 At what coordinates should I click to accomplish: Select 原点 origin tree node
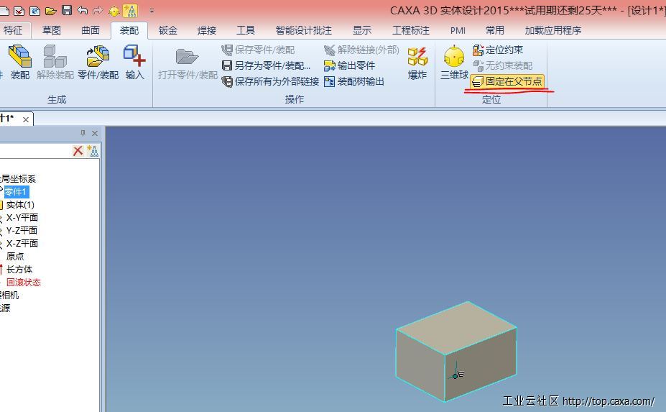(x=15, y=256)
